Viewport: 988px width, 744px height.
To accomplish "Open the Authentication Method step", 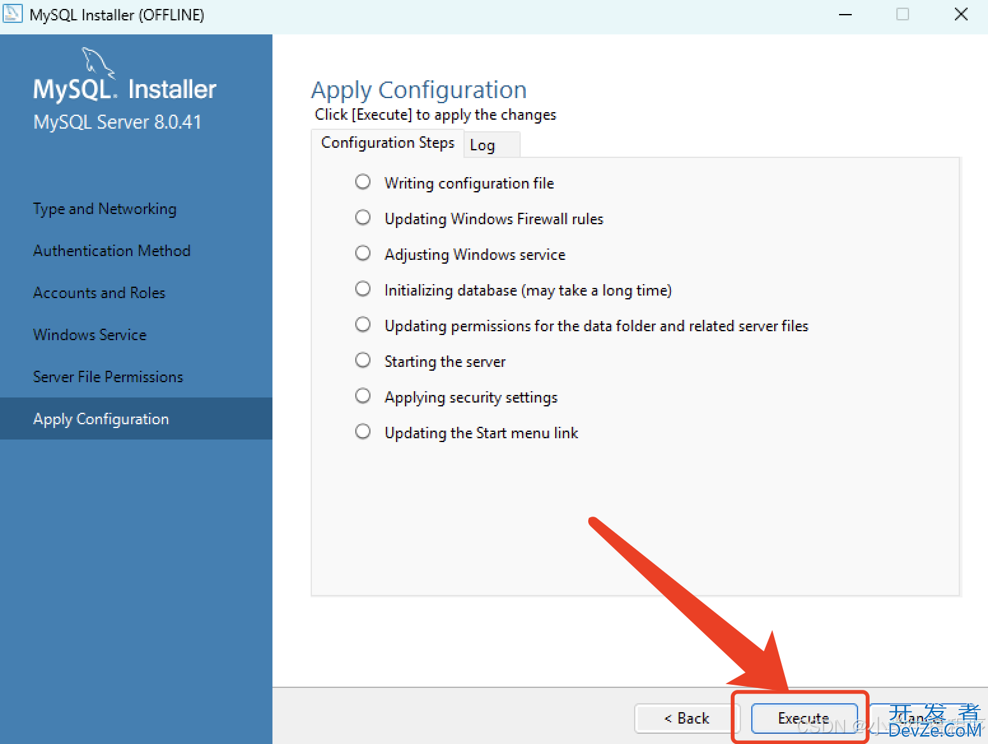I will [112, 251].
